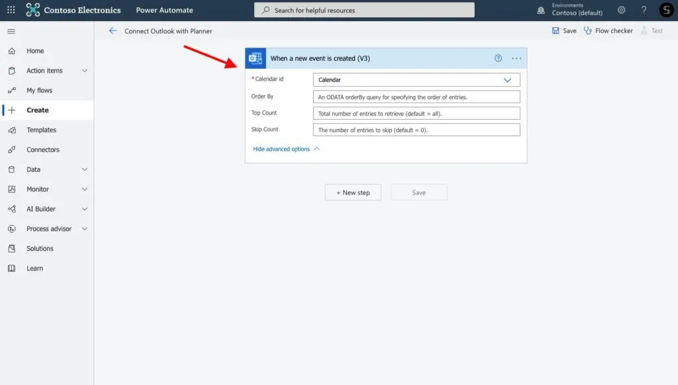Image resolution: width=678 pixels, height=385 pixels.
Task: Expand the Process advisor chevron
Action: pos(85,229)
